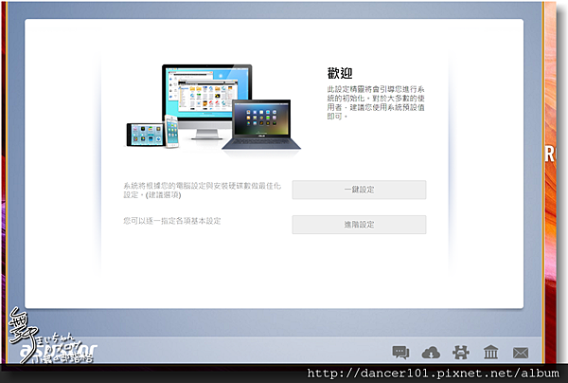Screen dimensions: 568x383
Task: Open the gear-shaped support icon in bottom bar
Action: coord(461,352)
